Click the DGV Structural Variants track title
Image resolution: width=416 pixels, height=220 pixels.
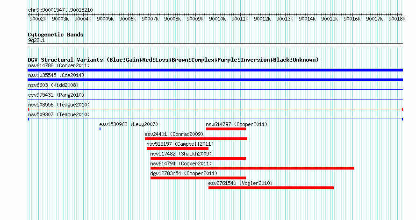click(x=173, y=60)
